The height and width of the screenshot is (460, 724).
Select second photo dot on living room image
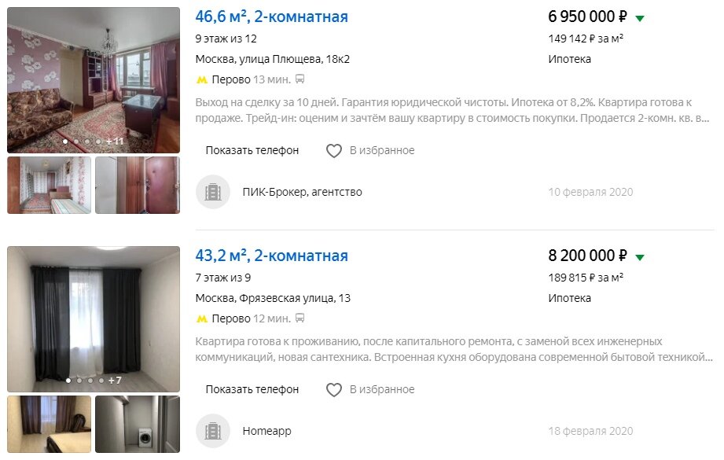pos(76,142)
